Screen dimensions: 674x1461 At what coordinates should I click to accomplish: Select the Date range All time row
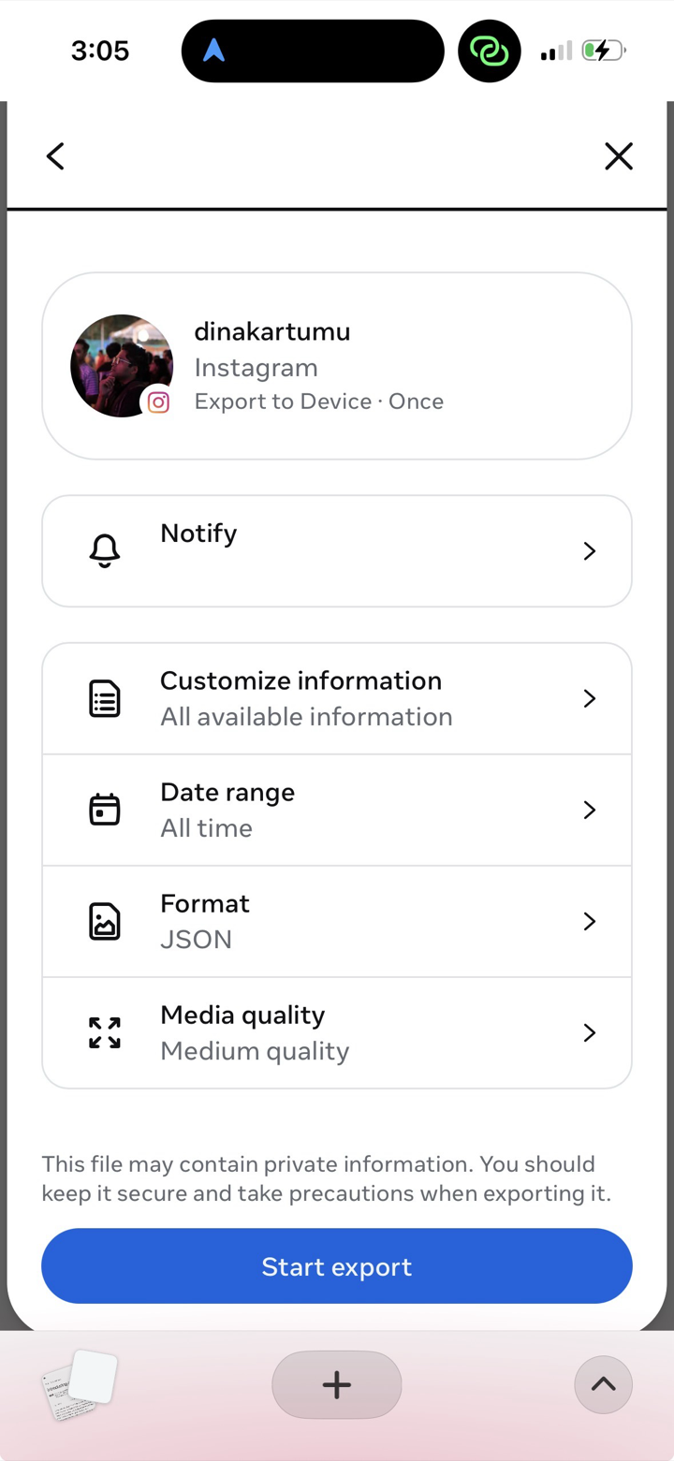[337, 811]
